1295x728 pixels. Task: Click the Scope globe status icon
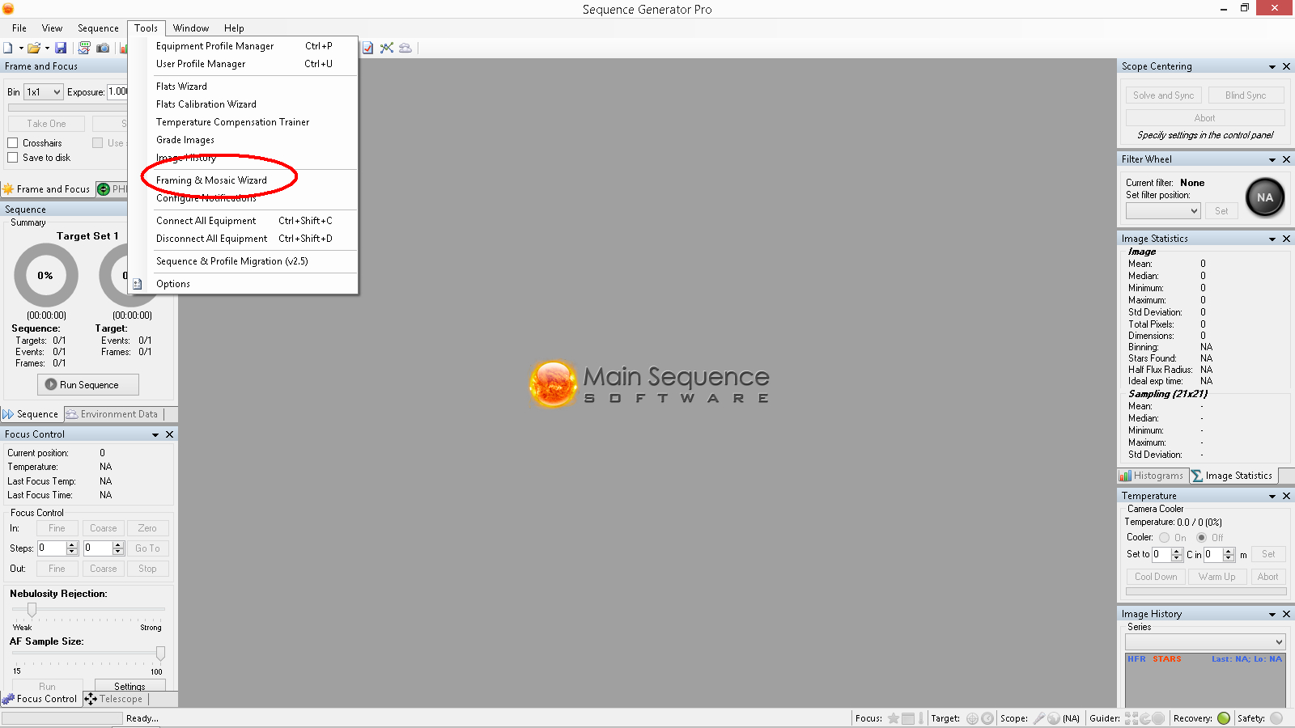coord(1054,718)
